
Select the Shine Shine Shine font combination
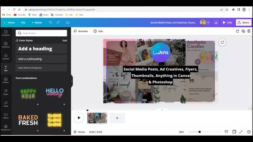point(55,120)
